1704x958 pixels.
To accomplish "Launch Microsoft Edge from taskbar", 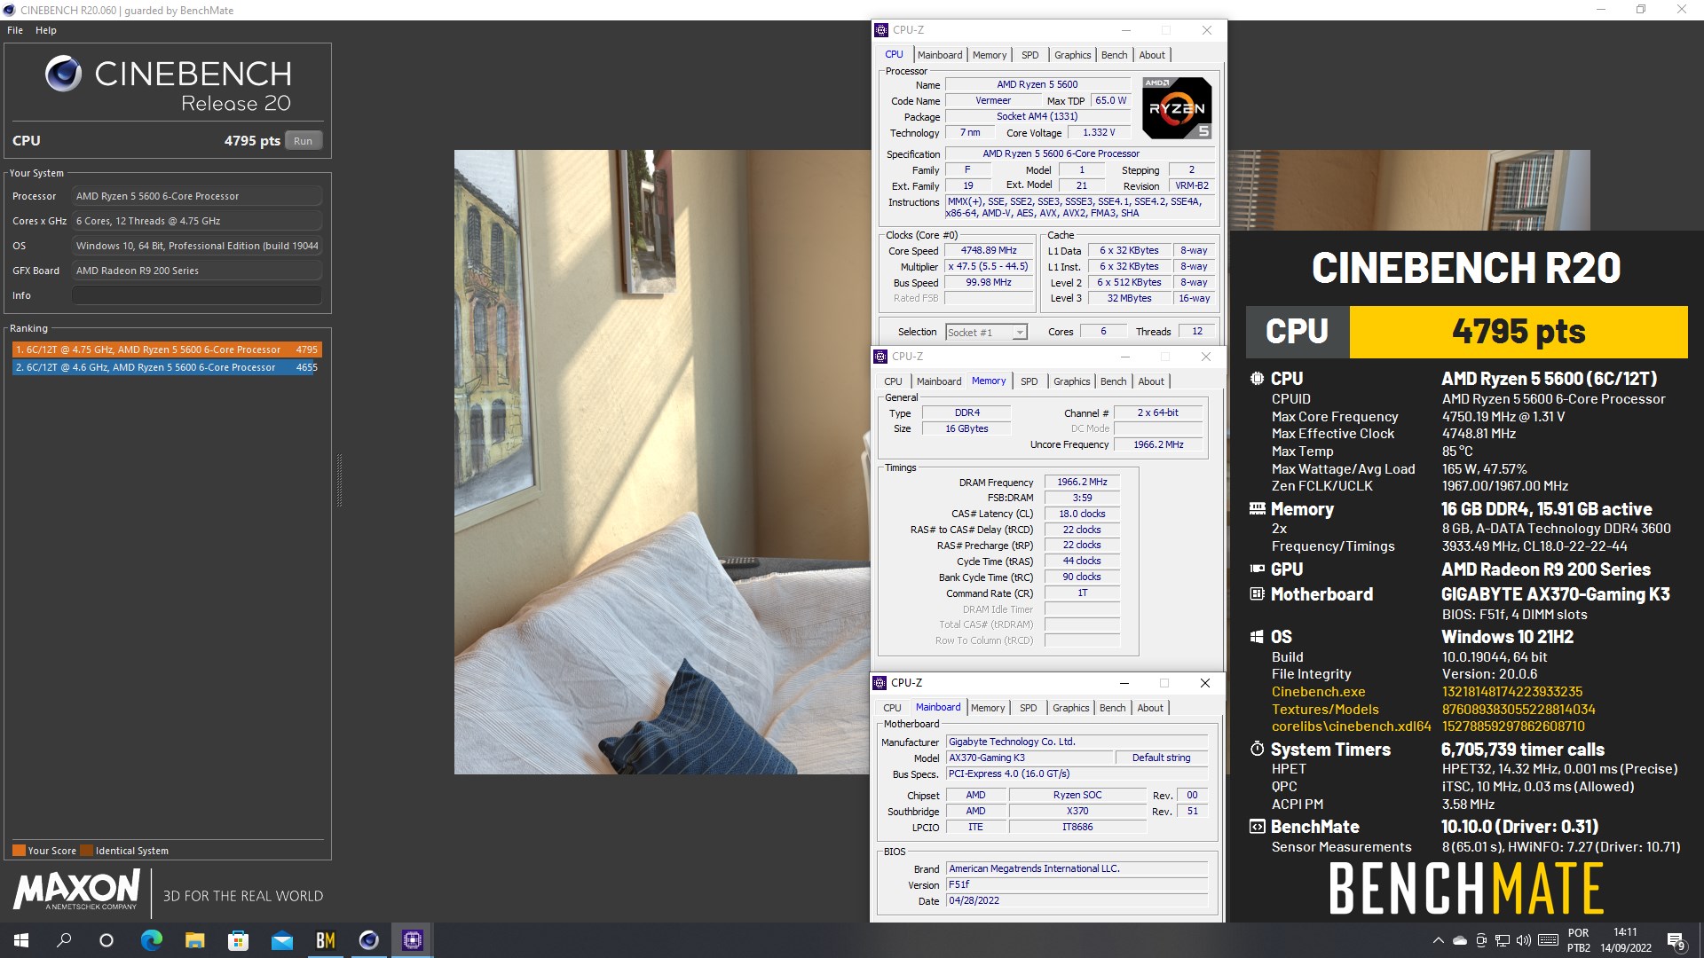I will pyautogui.click(x=152, y=940).
